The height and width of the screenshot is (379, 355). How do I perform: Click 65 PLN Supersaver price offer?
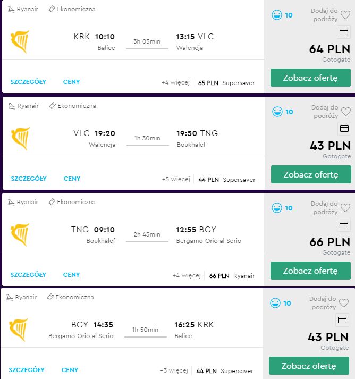[226, 83]
